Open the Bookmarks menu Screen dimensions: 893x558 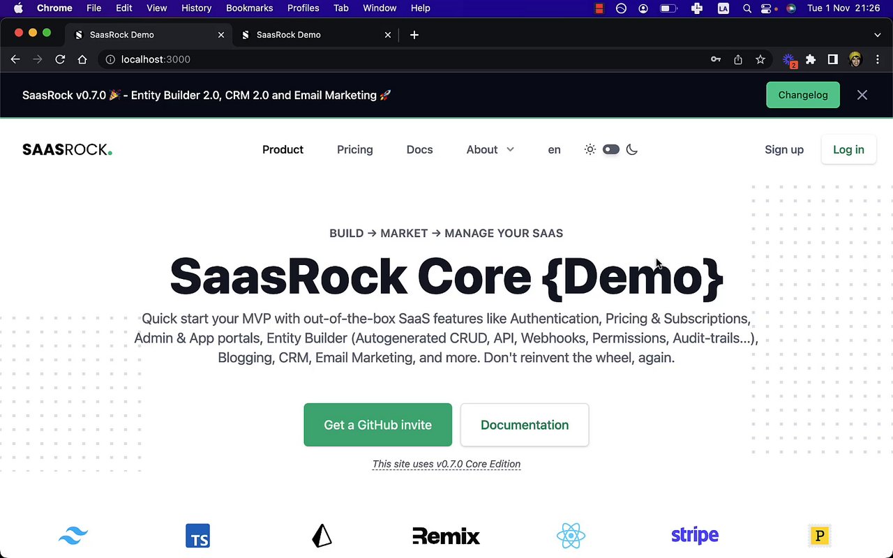click(249, 8)
